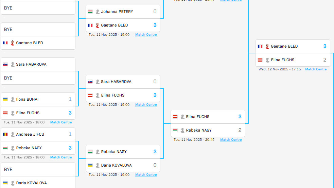Click Andreea JIFCU's player avatar icon
This screenshot has height=188, width=334.
click(13, 134)
